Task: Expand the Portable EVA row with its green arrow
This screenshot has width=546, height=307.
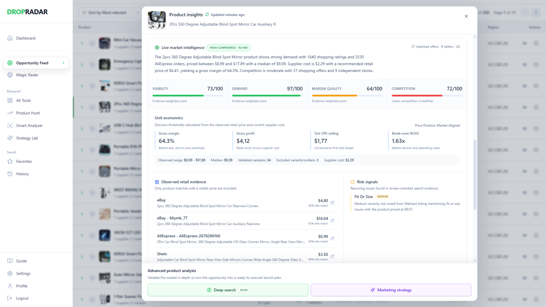Action: (x=82, y=150)
